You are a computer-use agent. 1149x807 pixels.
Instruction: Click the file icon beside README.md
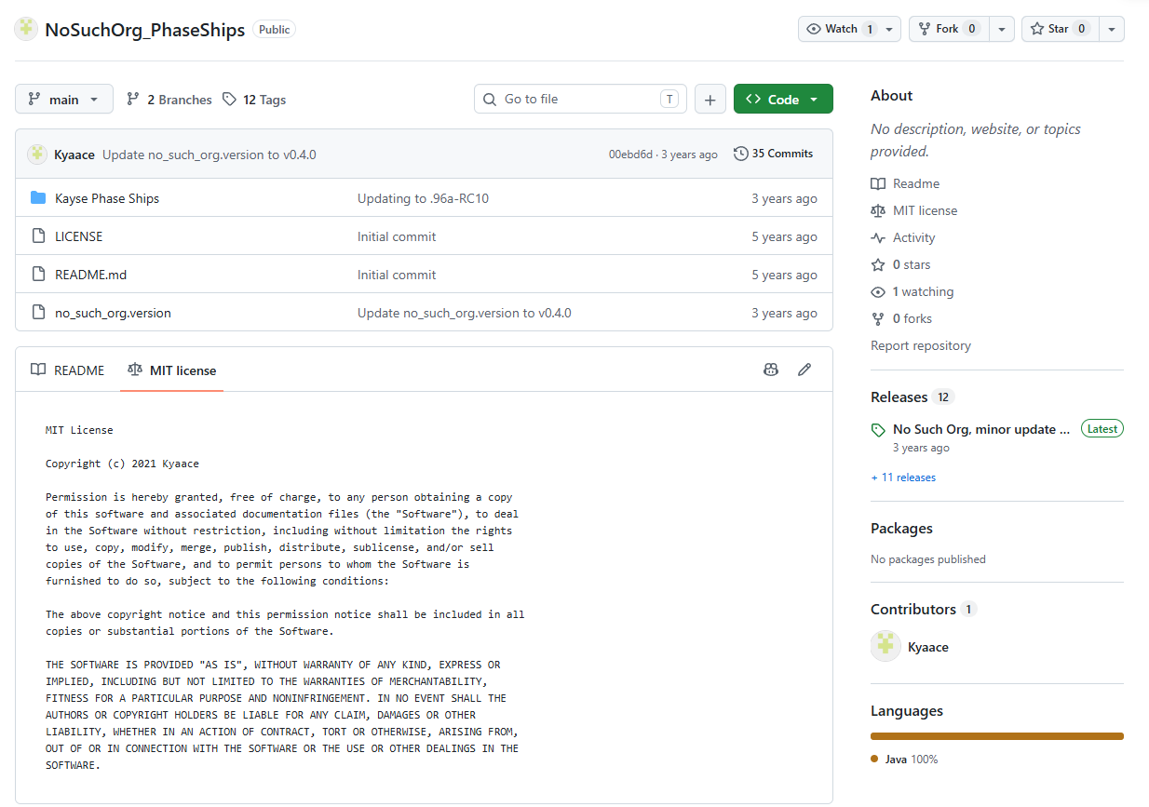tap(38, 275)
